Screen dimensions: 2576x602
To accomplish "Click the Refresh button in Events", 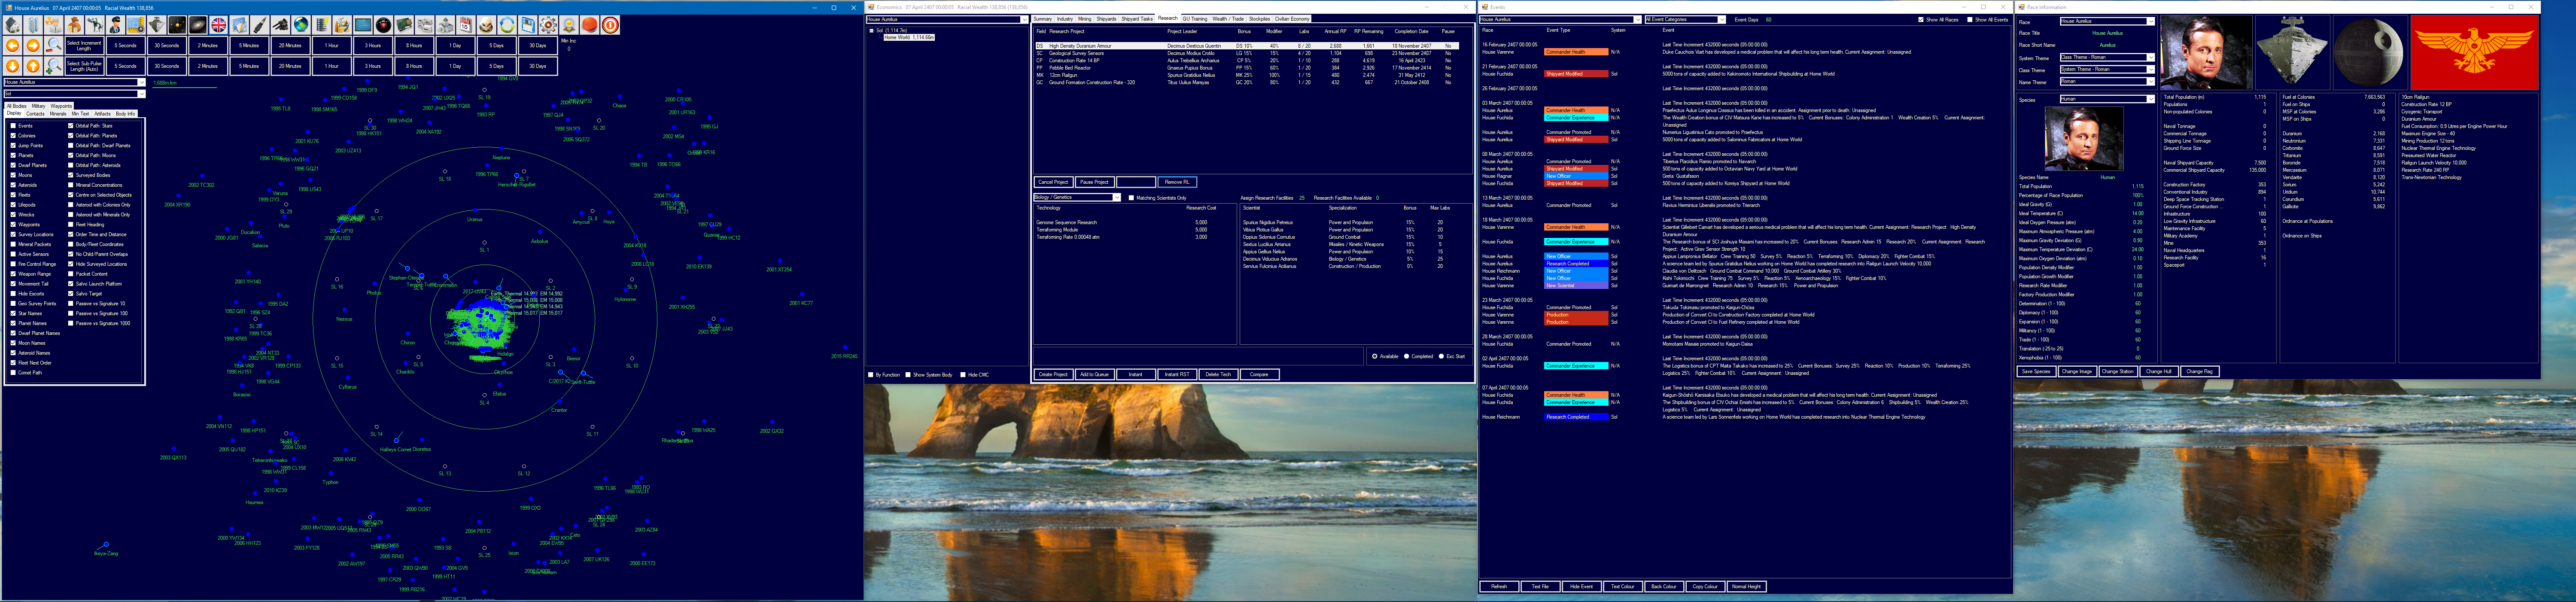I will click(x=1499, y=587).
